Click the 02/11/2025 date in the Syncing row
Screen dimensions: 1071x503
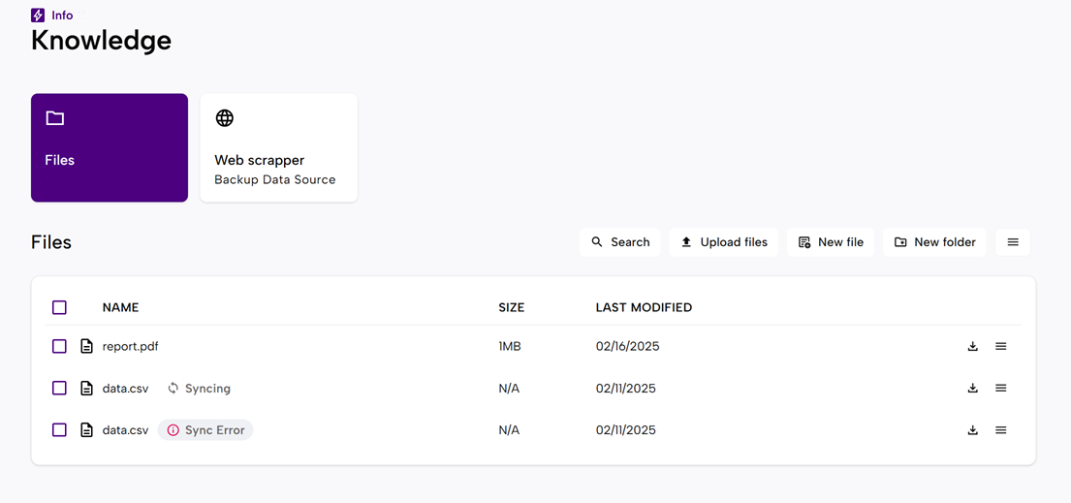click(626, 389)
